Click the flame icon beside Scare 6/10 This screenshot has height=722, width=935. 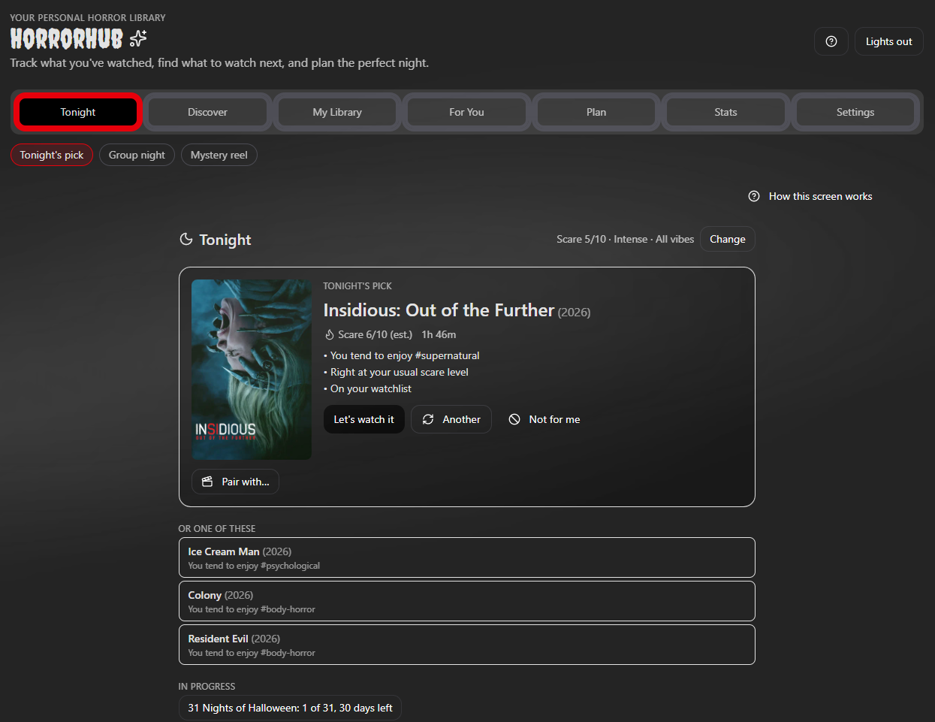click(329, 334)
